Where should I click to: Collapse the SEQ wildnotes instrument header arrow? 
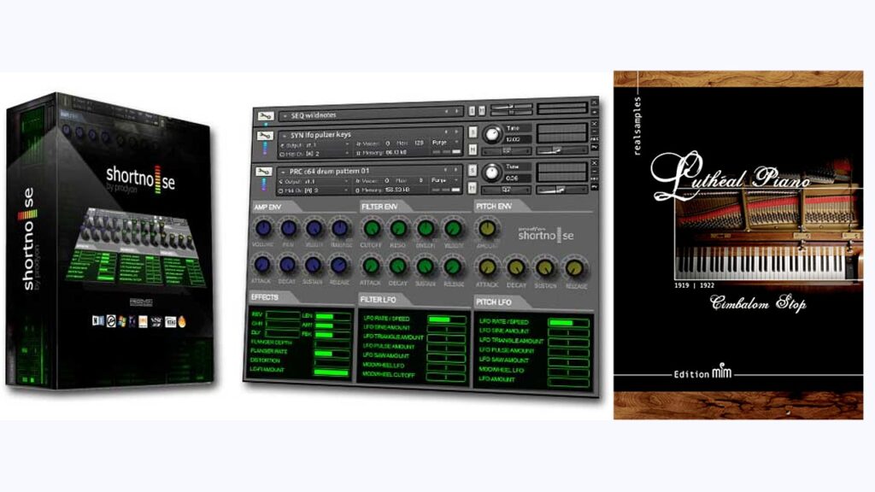285,115
